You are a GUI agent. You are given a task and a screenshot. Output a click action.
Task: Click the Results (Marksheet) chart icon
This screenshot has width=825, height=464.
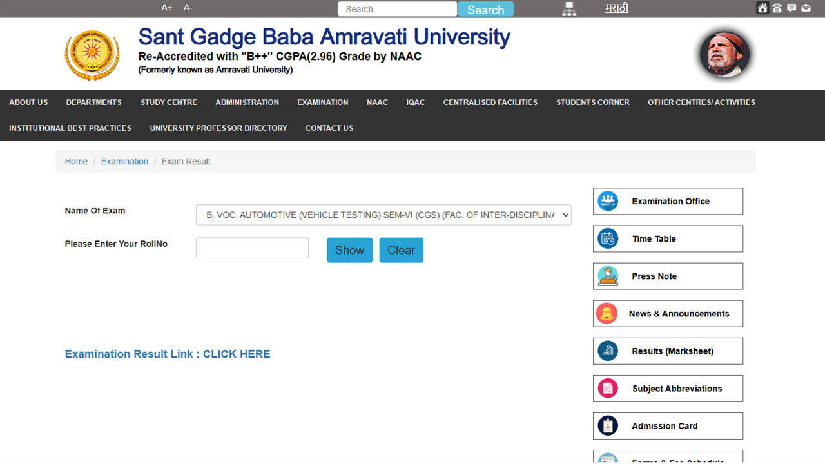[608, 351]
